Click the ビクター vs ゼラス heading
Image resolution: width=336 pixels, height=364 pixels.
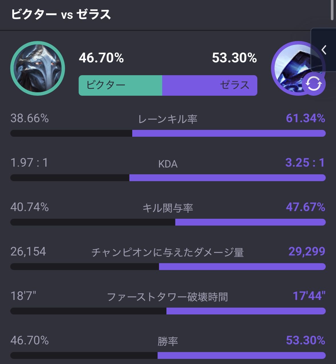click(x=61, y=14)
